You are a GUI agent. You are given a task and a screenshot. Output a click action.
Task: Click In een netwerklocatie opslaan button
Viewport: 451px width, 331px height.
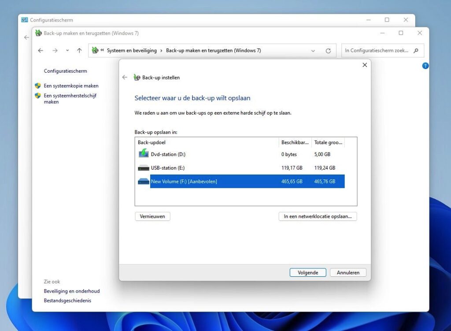[x=318, y=216]
